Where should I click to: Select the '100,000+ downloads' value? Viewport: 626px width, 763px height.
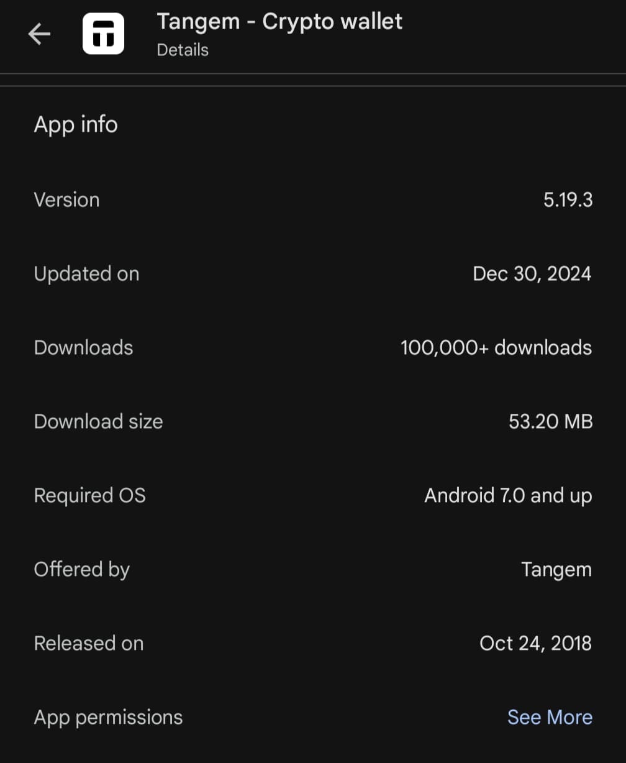[x=496, y=347]
